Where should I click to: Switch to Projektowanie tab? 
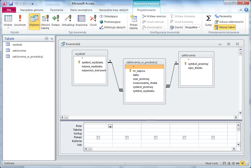(x=146, y=10)
